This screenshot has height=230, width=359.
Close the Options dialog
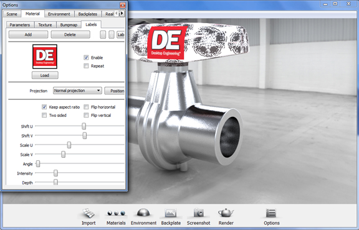[x=123, y=5]
